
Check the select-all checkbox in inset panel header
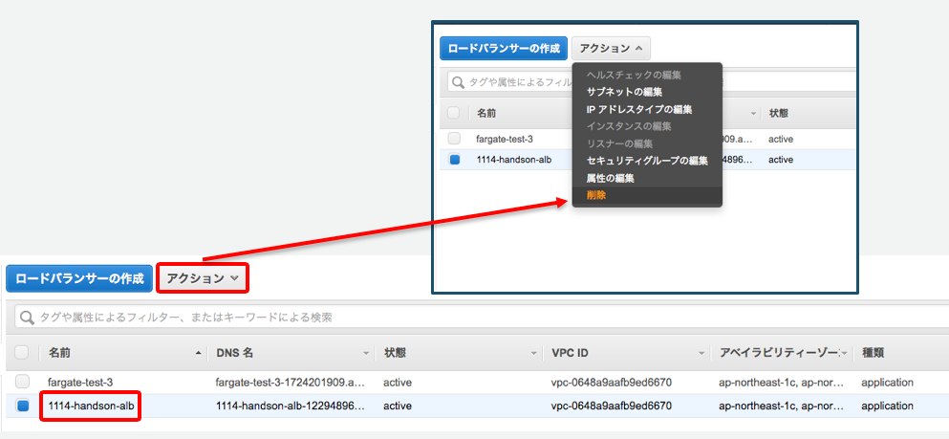coord(453,113)
